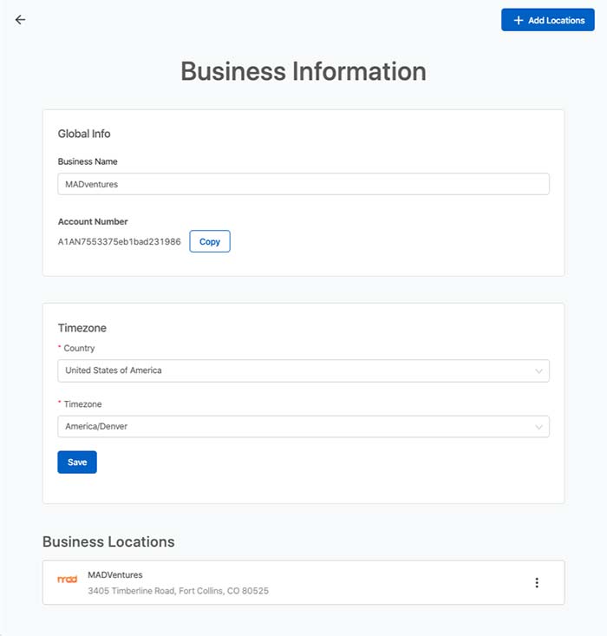Click the plus icon in Add Locations

519,20
